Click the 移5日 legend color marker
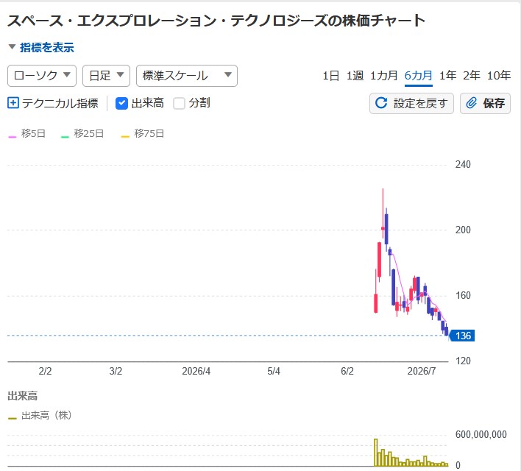Screen dimensions: 521x471 click(13, 137)
